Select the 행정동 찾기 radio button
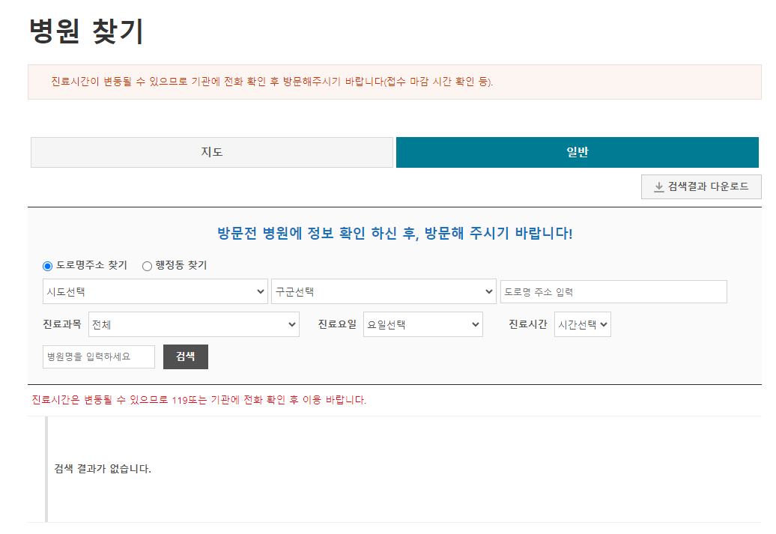This screenshot has width=776, height=534. 145,265
